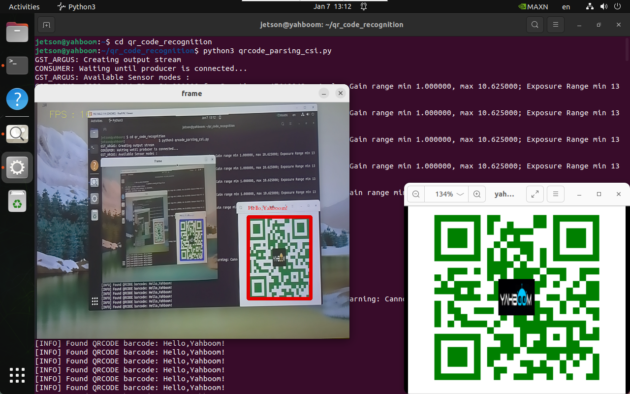630x394 pixels.
Task: Click the power icon in top bar
Action: point(616,7)
